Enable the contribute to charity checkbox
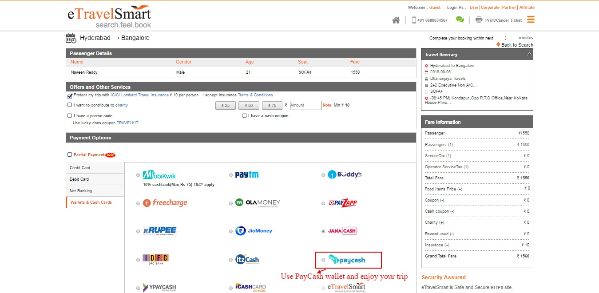599x293 pixels. point(70,105)
